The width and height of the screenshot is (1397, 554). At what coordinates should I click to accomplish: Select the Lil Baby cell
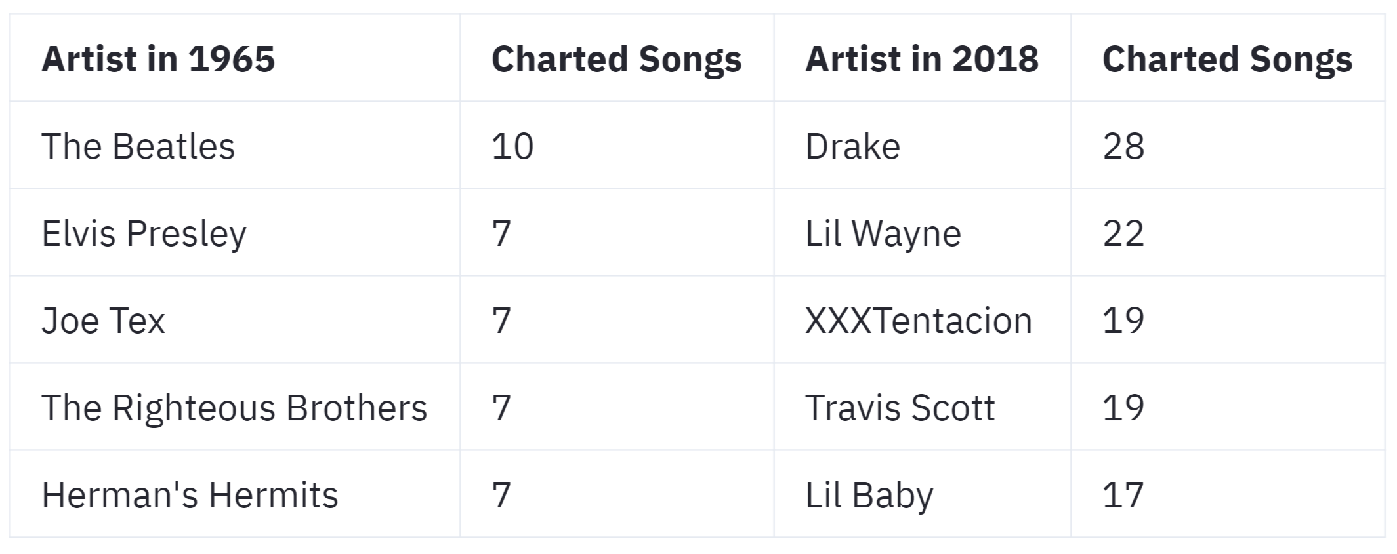869,495
